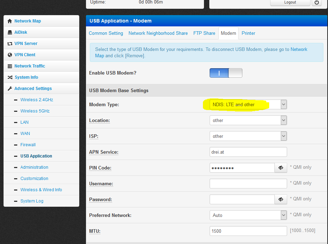Click the Advanced Settings wrench icon
Screen dimensions: 328x244
(x=10, y=89)
